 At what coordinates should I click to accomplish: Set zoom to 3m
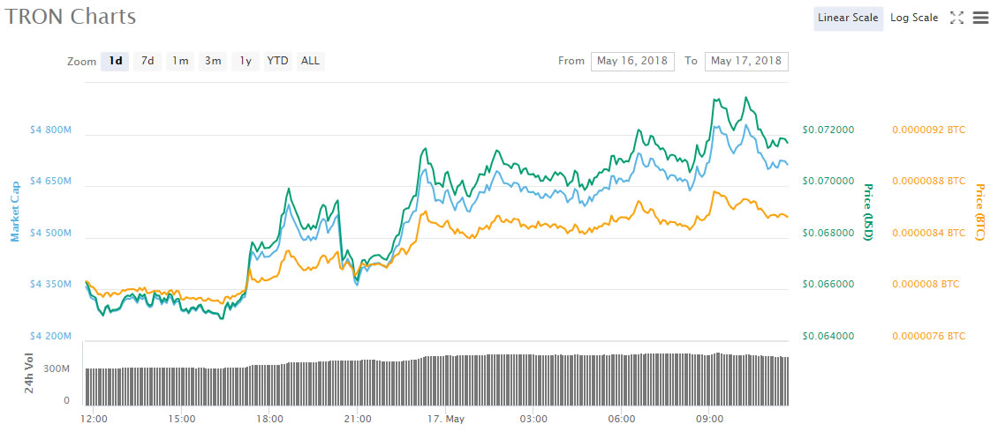[x=213, y=61]
